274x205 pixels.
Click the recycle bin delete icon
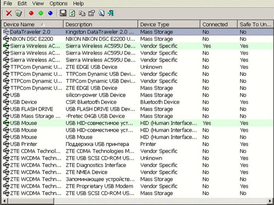point(19,13)
